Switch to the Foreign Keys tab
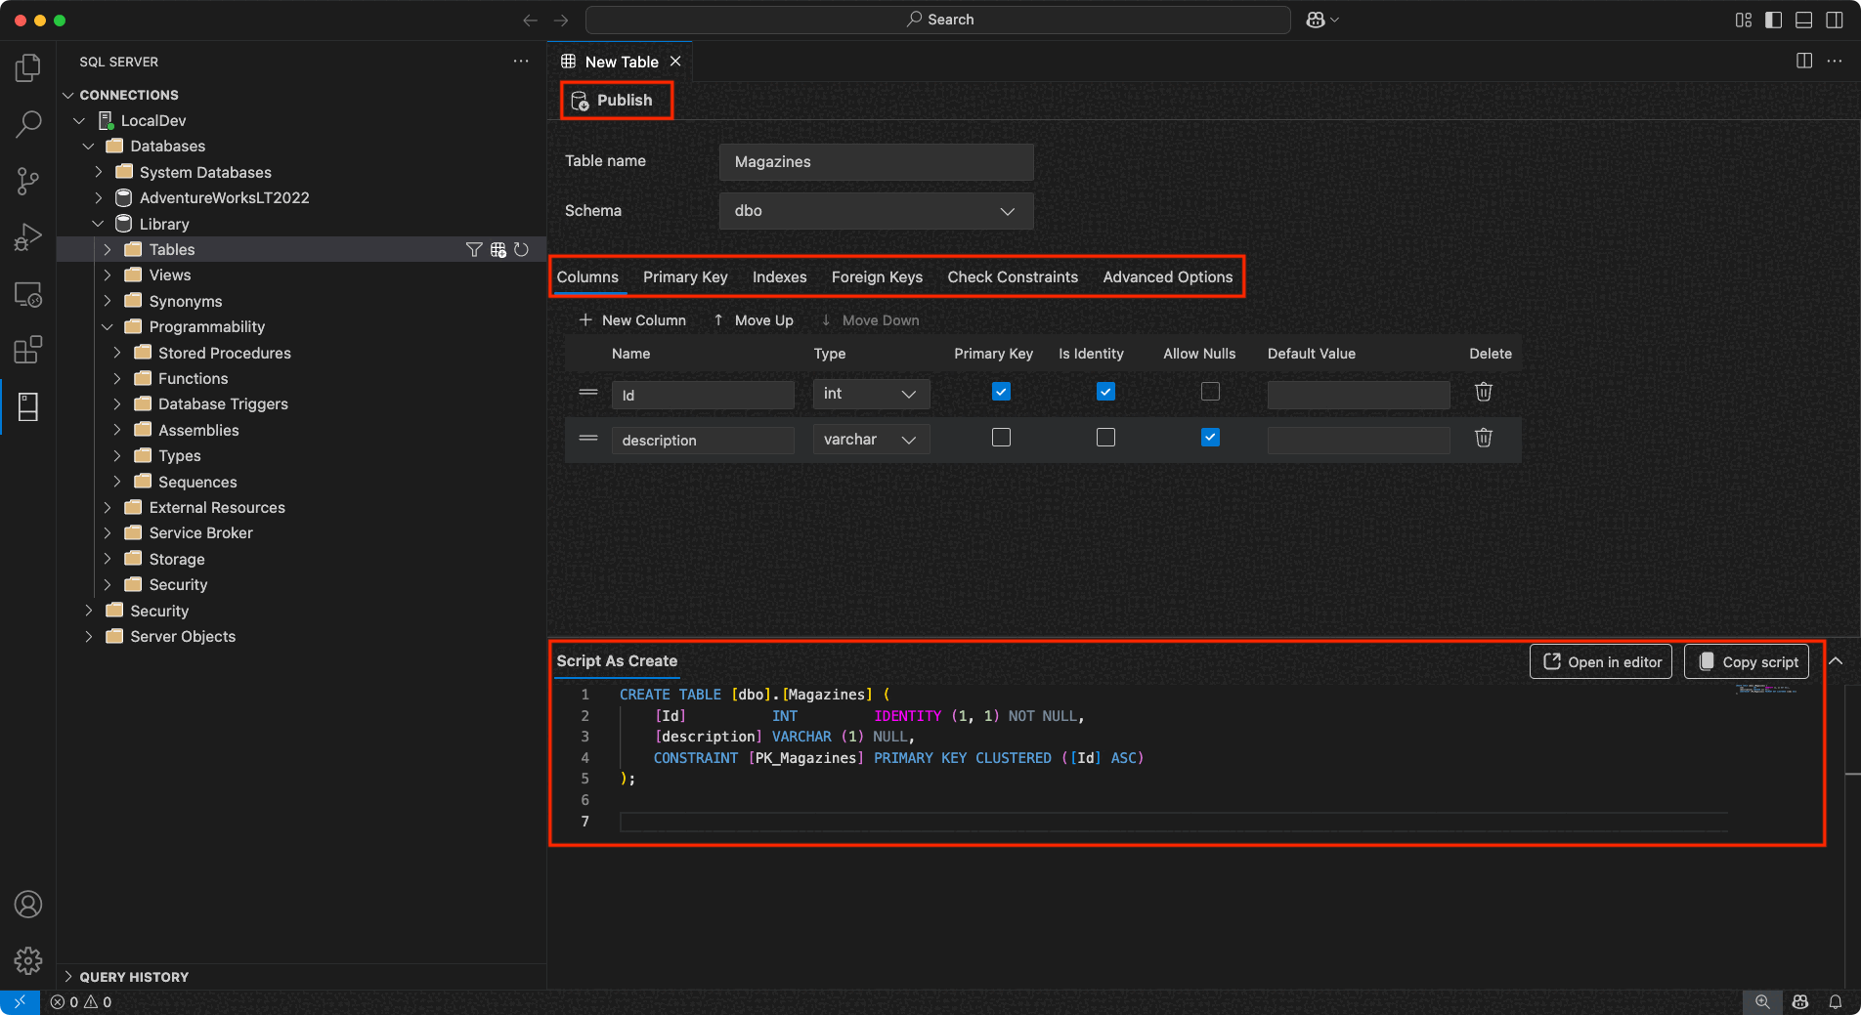 (x=877, y=277)
